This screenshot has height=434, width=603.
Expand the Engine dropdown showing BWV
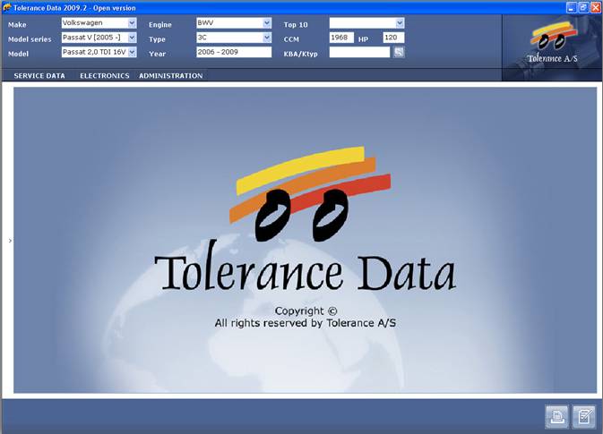(x=266, y=23)
